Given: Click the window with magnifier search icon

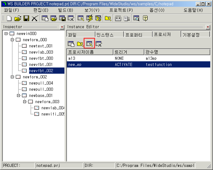Looking at the screenshot, I should click(137, 18).
